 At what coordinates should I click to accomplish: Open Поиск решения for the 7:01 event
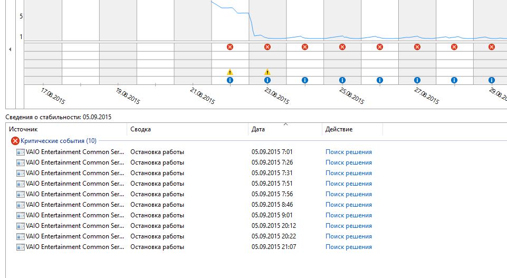348,152
